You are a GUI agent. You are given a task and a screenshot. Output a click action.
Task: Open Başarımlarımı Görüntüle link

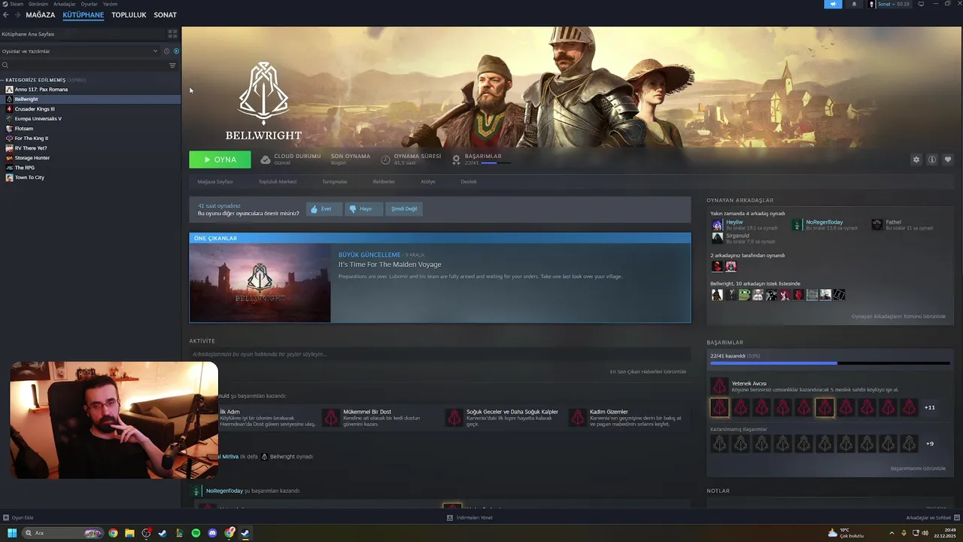click(918, 468)
